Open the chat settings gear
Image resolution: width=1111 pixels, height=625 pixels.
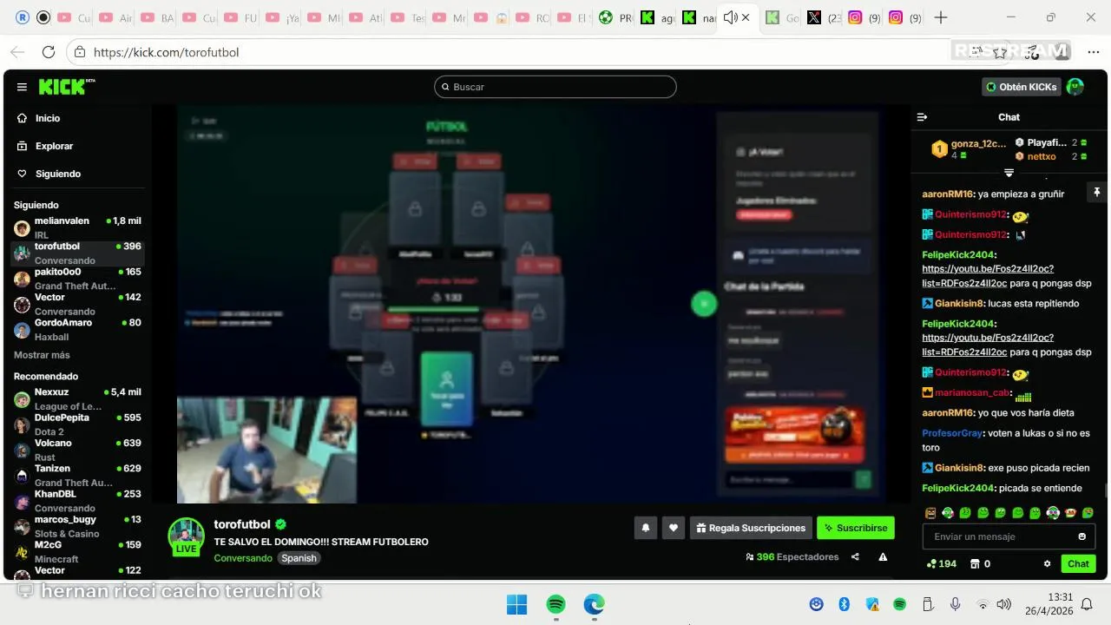[1047, 563]
